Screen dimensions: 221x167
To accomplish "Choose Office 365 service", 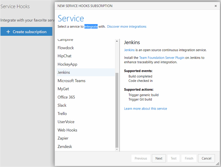I will point(66,97).
